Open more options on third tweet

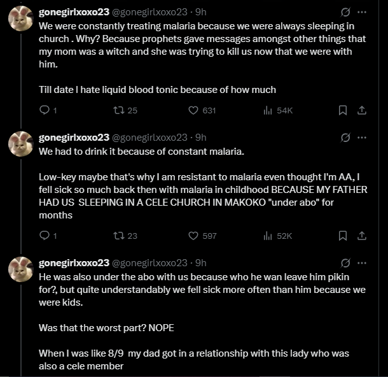[362, 263]
